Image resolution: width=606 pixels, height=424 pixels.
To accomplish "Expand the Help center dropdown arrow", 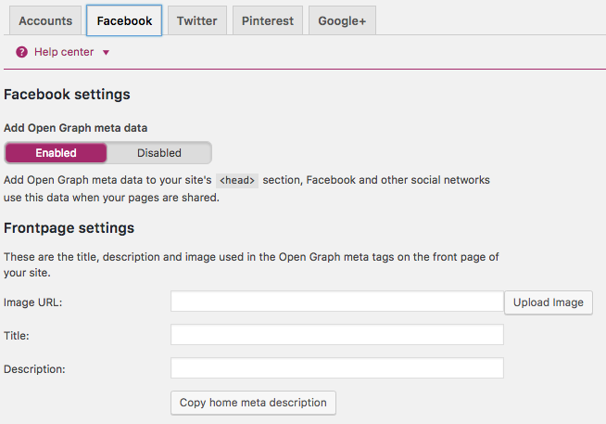I will point(106,53).
